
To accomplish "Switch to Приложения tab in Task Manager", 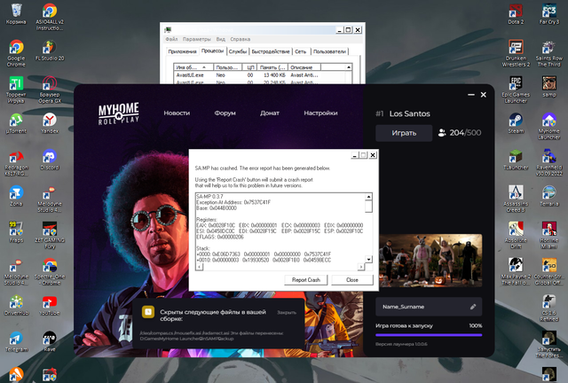I will (x=182, y=51).
